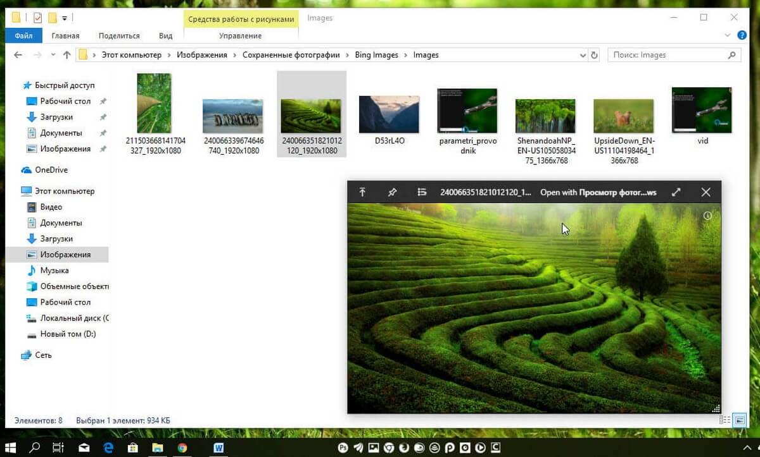Click the info icon on preview image

point(708,216)
